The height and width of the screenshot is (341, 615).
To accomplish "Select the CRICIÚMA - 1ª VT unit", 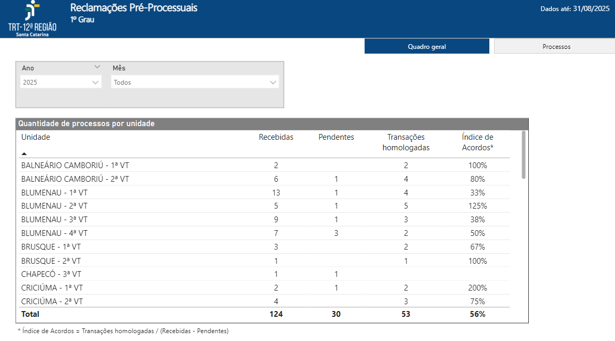I will [52, 288].
